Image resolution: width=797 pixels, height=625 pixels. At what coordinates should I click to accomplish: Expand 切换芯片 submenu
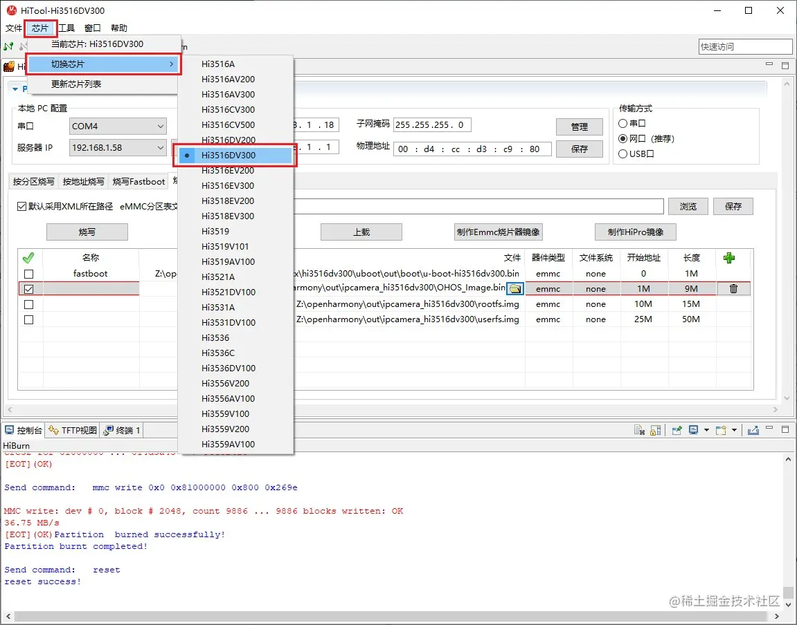click(104, 64)
